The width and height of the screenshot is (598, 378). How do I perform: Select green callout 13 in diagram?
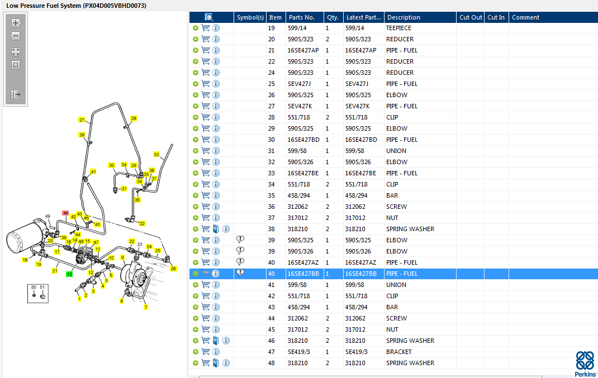pyautogui.click(x=69, y=274)
